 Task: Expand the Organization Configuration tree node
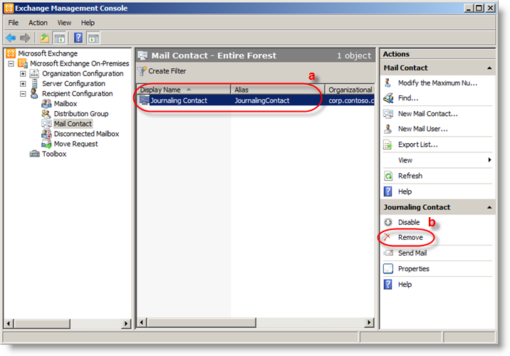click(x=23, y=73)
